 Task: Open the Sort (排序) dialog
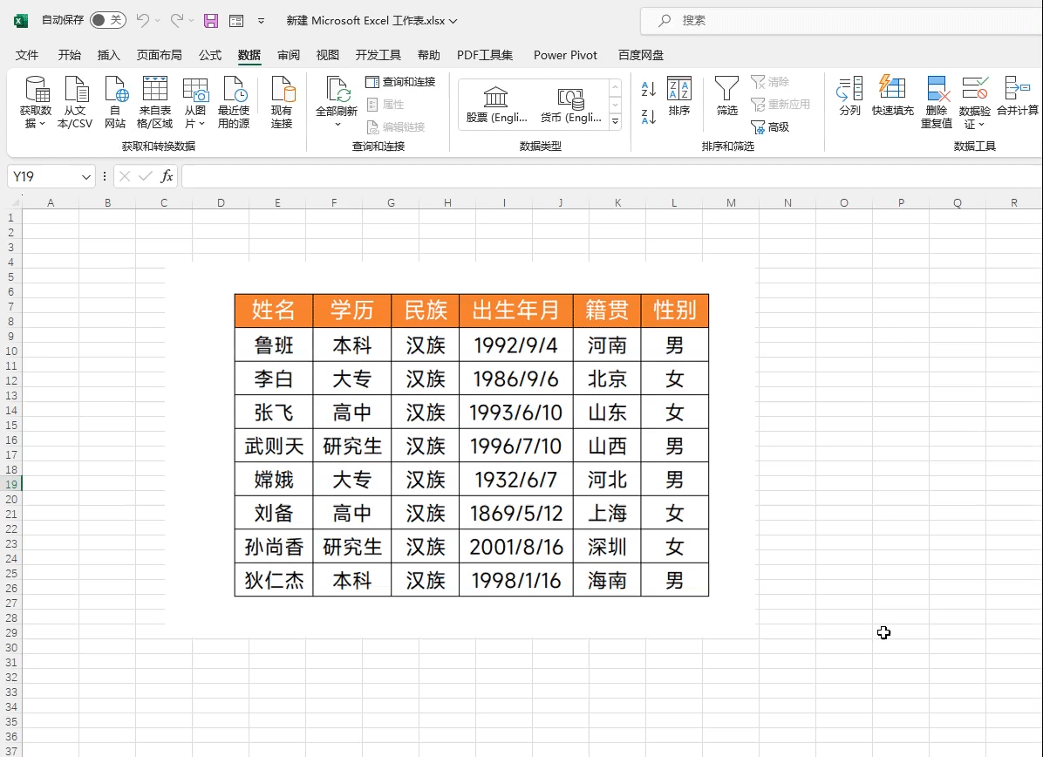679,97
